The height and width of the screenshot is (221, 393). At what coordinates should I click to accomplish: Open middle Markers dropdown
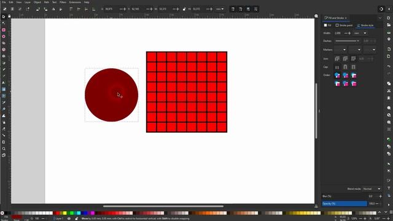coord(355,50)
